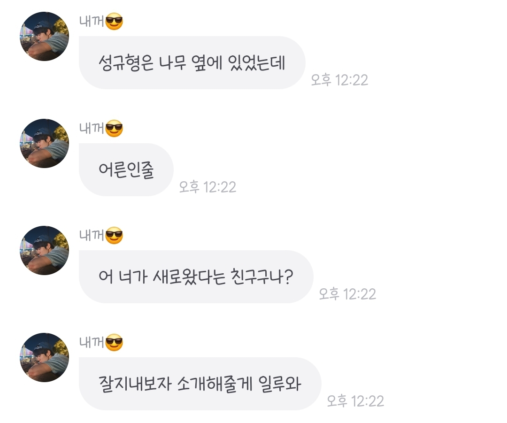
Task: Click '내꺼' name above the last message
Action: tap(92, 343)
